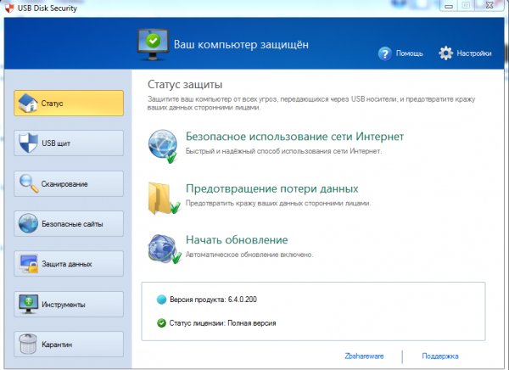Open the Инструменты section
Viewport: 509px width, 370px height.
69,305
